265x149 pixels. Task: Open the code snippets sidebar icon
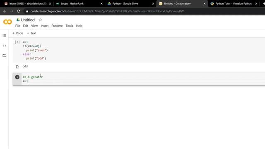click(5, 46)
